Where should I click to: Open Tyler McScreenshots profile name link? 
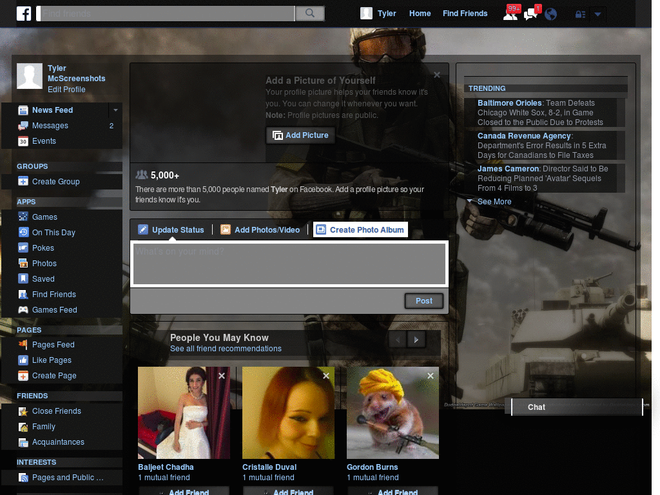point(76,73)
